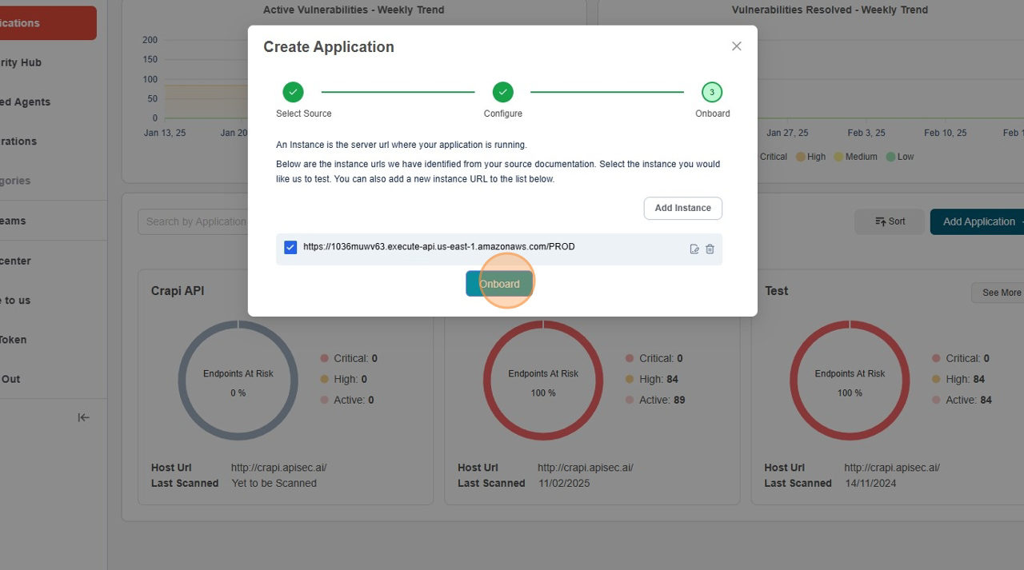
Task: Click the Select Source step checkmark icon
Action: tap(293, 92)
